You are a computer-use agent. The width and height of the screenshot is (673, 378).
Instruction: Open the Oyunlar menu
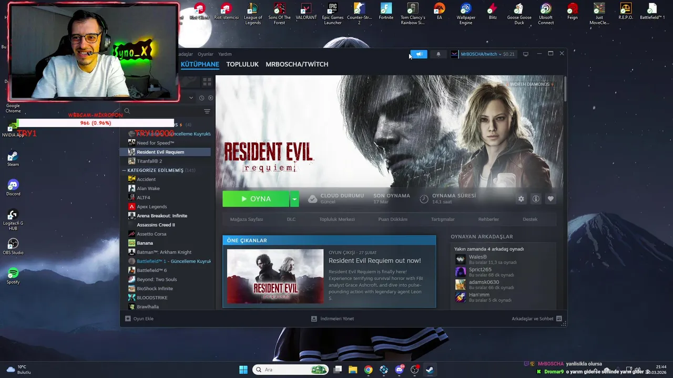(x=206, y=54)
